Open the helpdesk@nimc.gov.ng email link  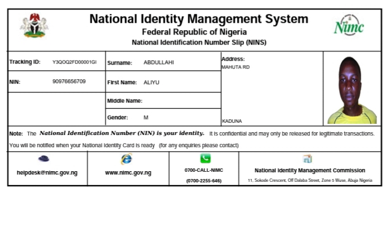coord(47,173)
